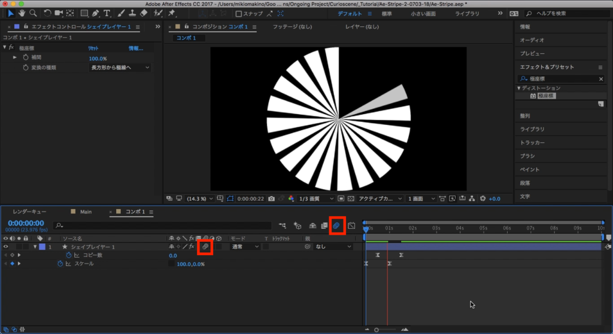
Task: Open the 段落 panel
Action: (x=524, y=183)
